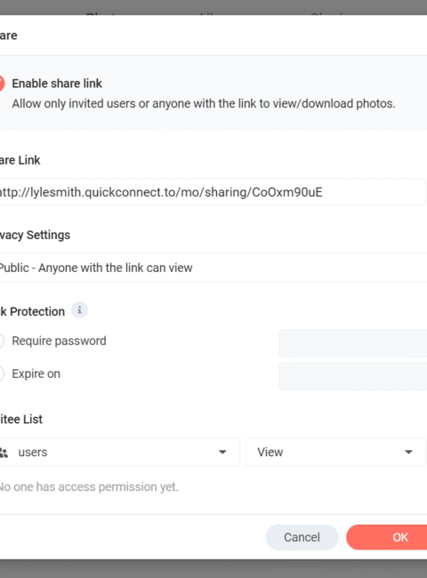Viewport: 427px width, 578px height.
Task: Click the share link description text
Action: pos(204,103)
